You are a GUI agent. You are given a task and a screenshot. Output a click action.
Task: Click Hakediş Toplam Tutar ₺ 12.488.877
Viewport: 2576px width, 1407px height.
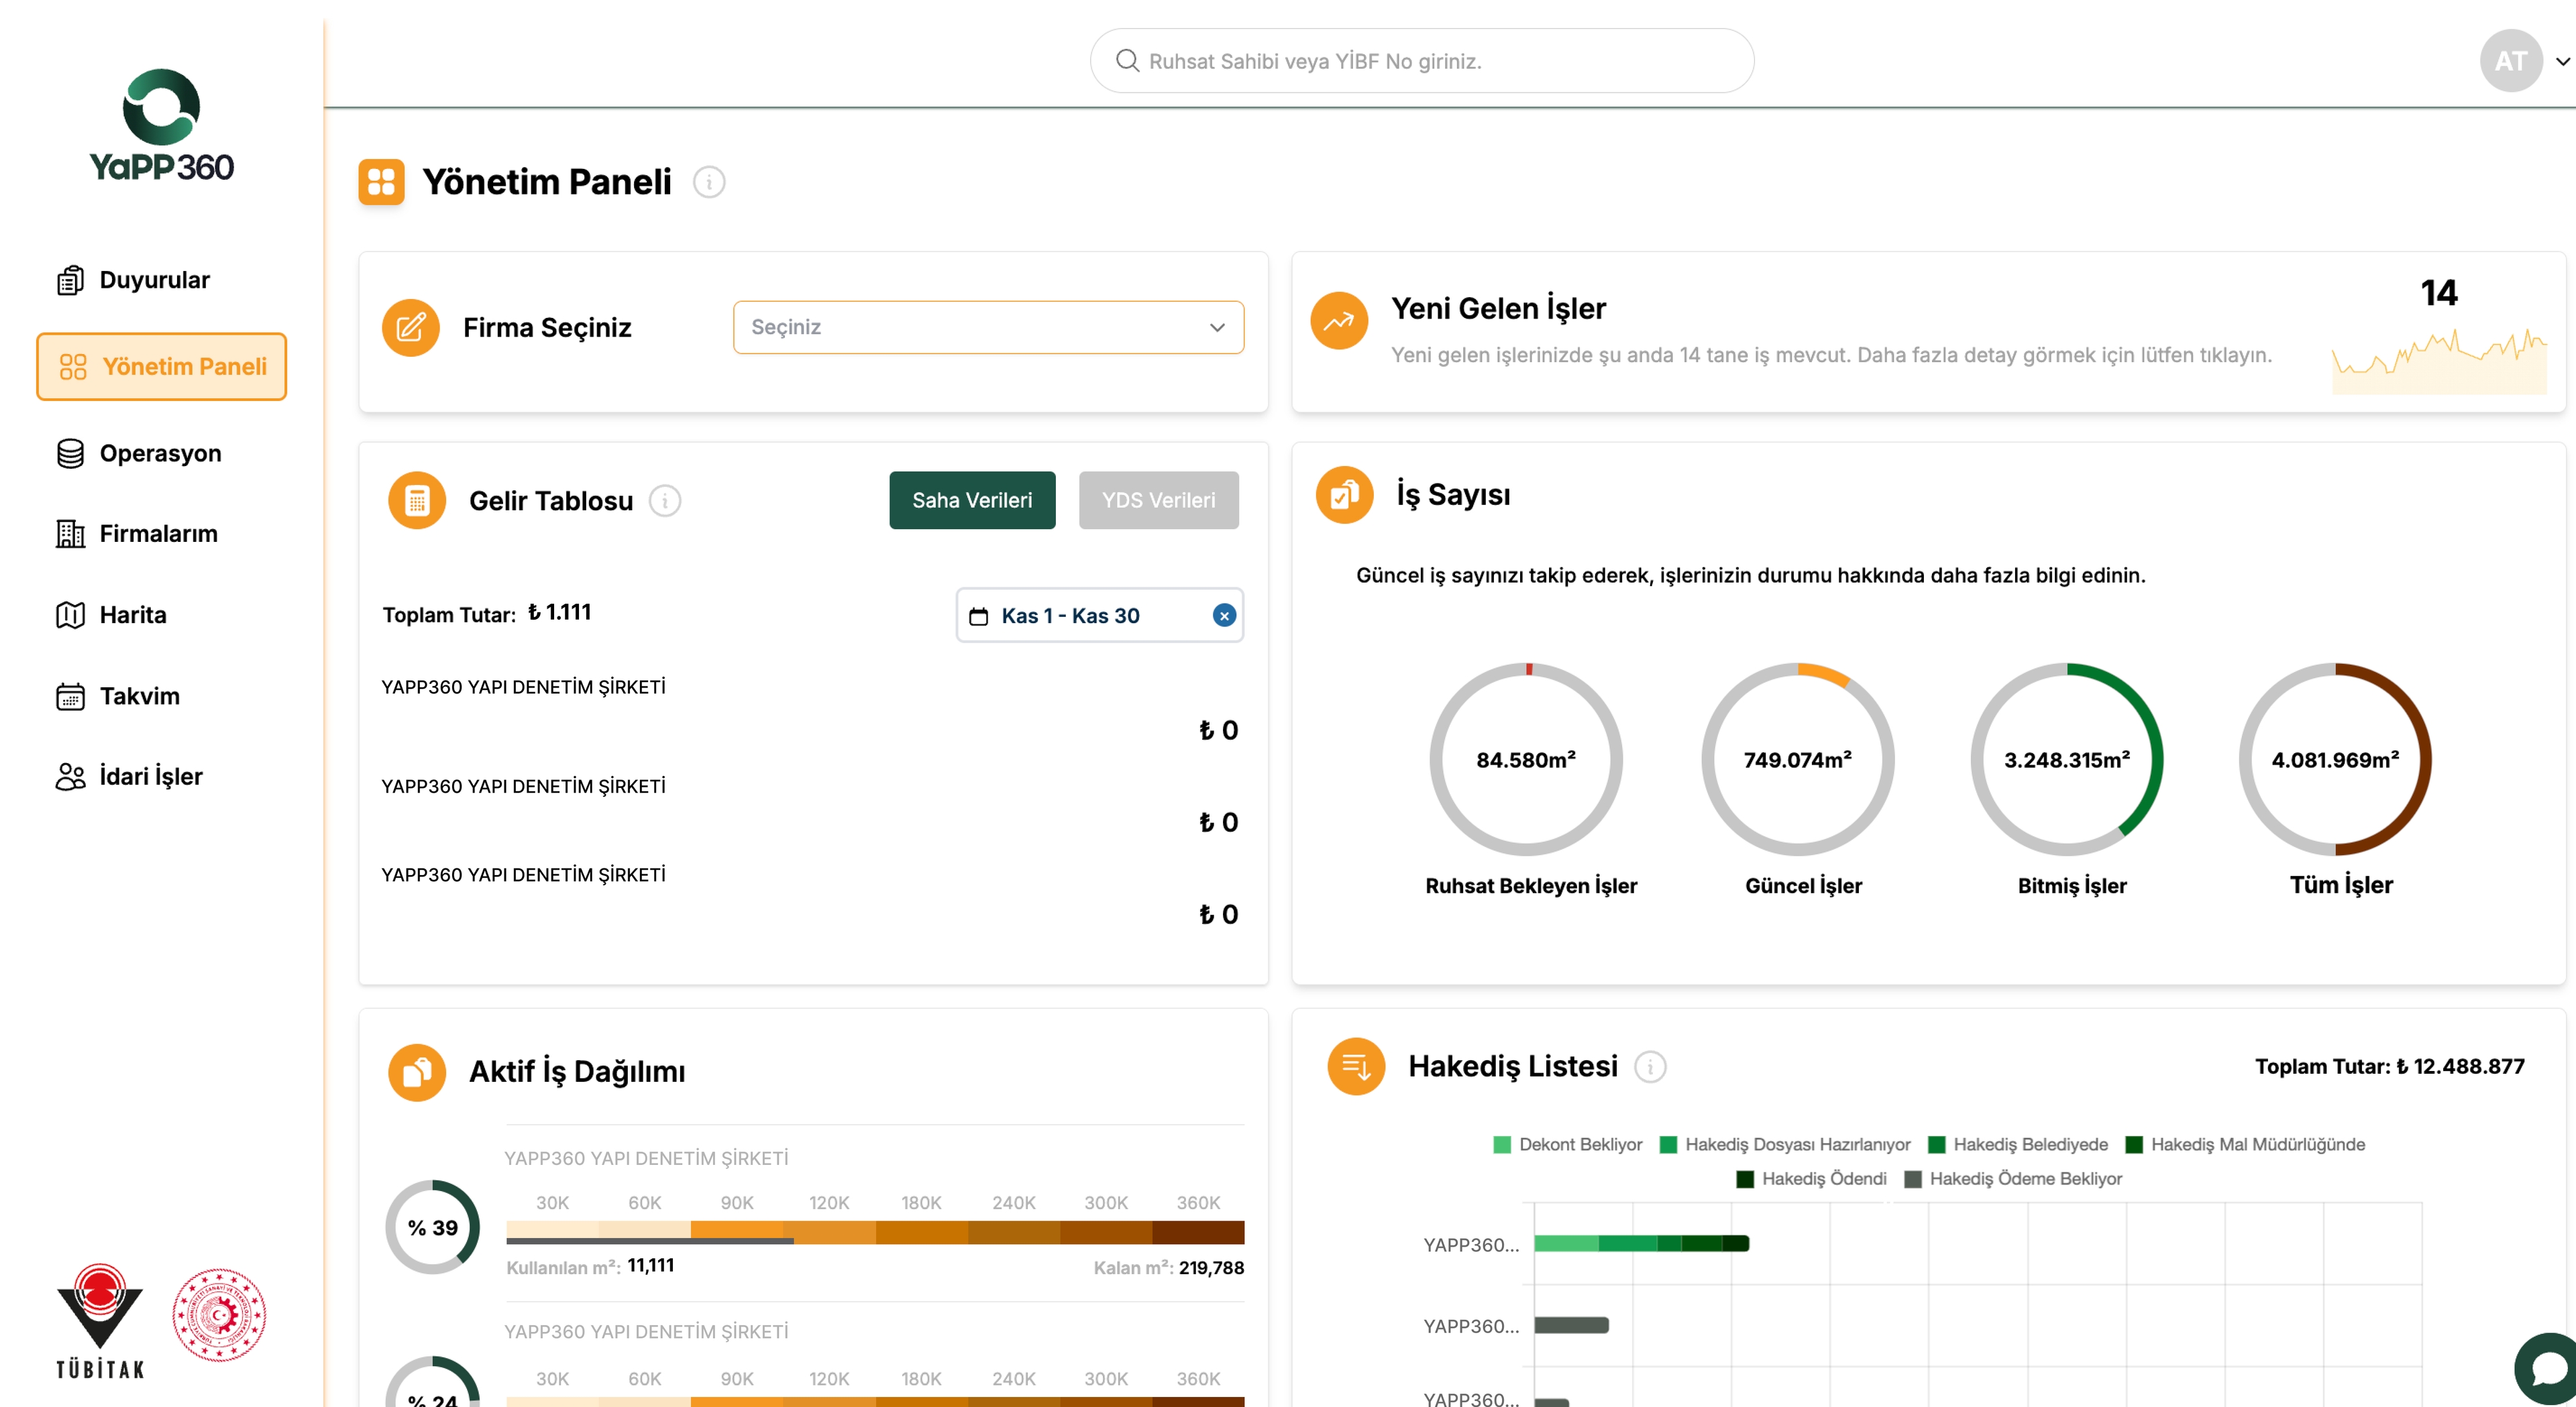tap(2389, 1067)
